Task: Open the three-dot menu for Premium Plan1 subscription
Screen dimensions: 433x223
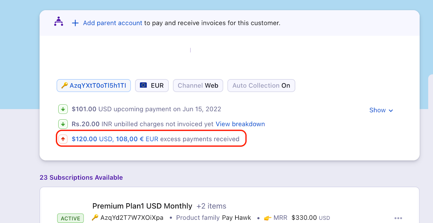Action: coord(398,218)
